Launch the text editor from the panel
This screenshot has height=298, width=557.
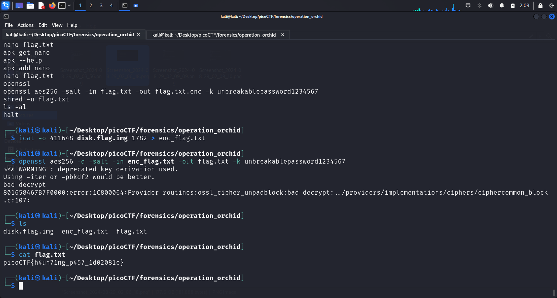pos(41,6)
